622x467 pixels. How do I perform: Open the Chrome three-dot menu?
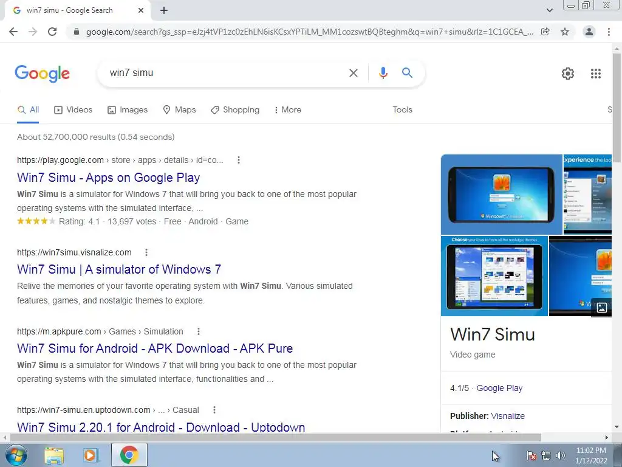point(609,32)
